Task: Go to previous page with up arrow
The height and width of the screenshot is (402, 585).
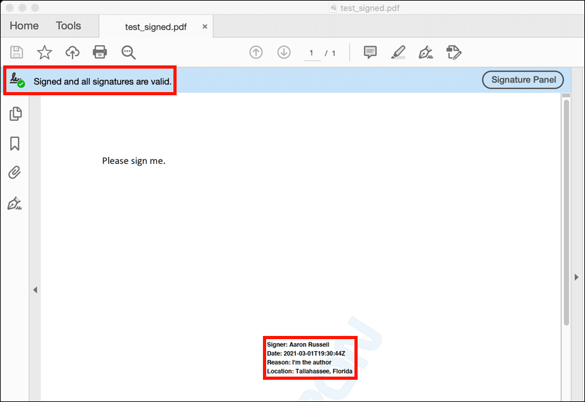Action: pos(256,52)
